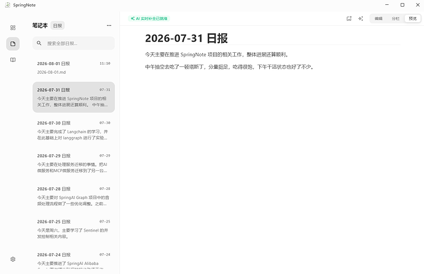Screen dimensions: 424x274
Task: Open settings gear at sidebar bottom
Action: click(13, 259)
